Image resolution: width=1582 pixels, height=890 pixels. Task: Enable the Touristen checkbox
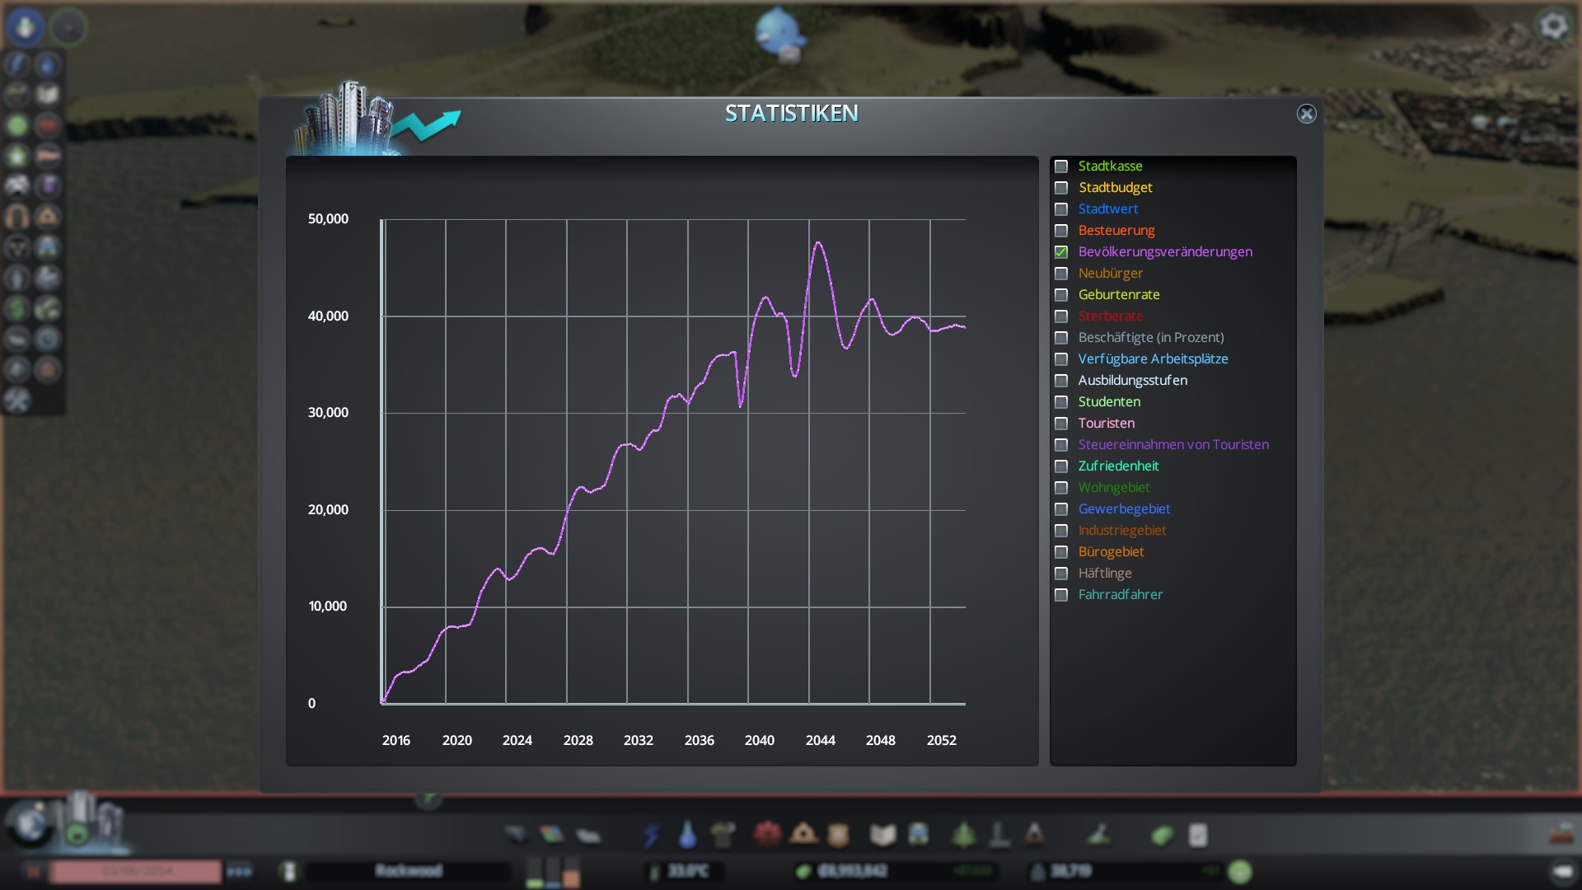1061,424
